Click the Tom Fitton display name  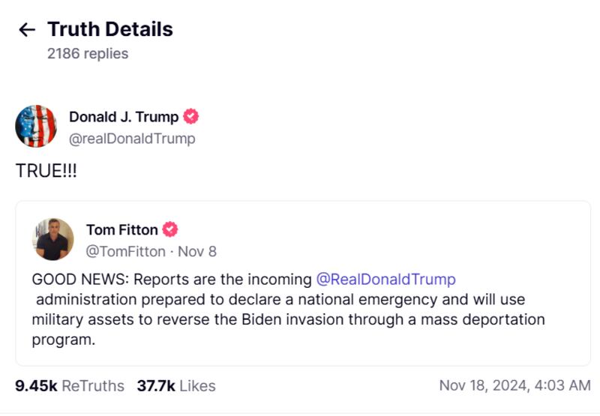[122, 230]
